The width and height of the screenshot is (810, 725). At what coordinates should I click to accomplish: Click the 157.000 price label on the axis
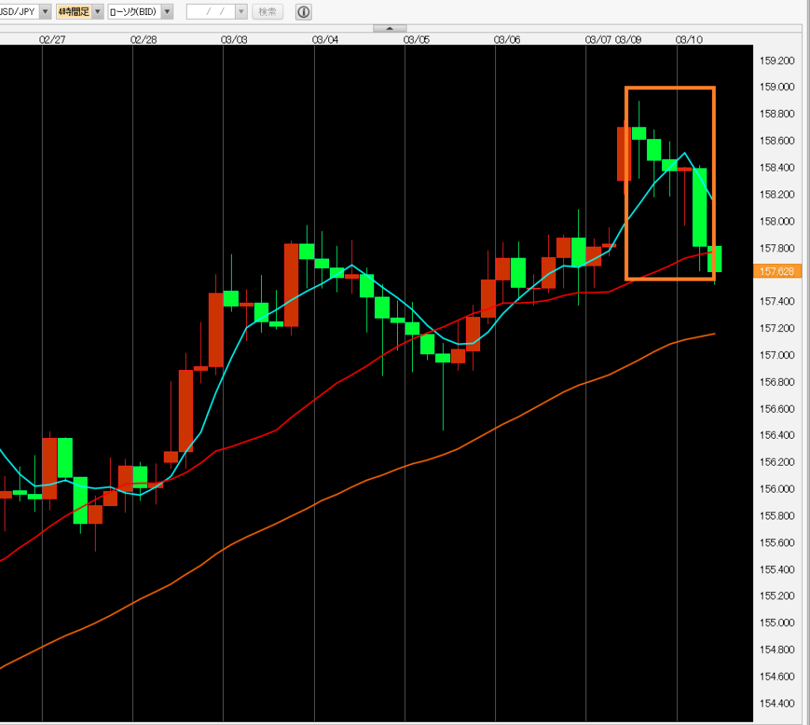click(776, 355)
